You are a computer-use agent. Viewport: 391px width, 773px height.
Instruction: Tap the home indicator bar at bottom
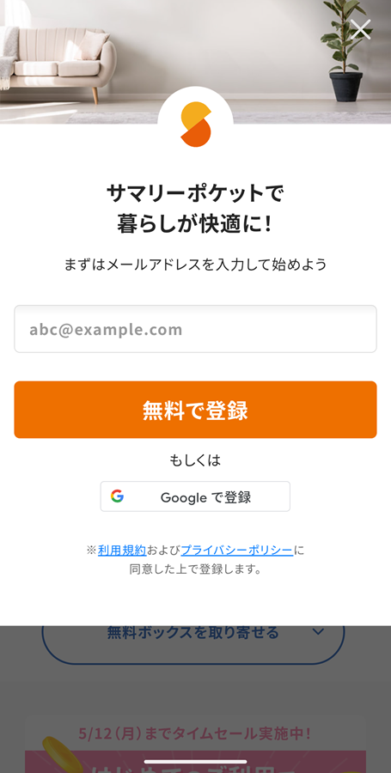(x=195, y=762)
